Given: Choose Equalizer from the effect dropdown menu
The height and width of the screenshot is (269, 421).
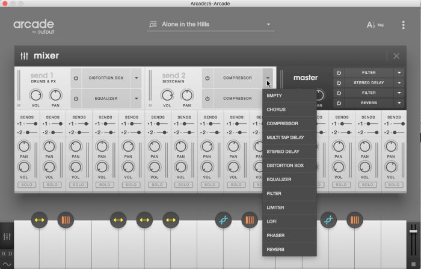Looking at the screenshot, I should point(289,179).
